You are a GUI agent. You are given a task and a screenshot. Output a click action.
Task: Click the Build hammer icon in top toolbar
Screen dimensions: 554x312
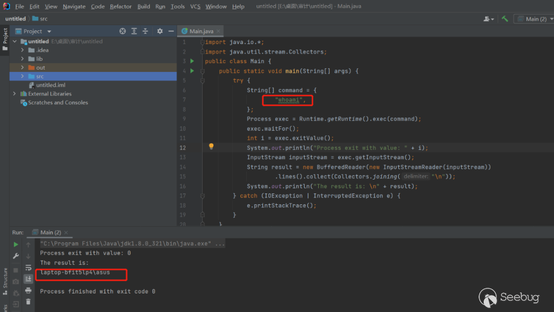point(505,19)
